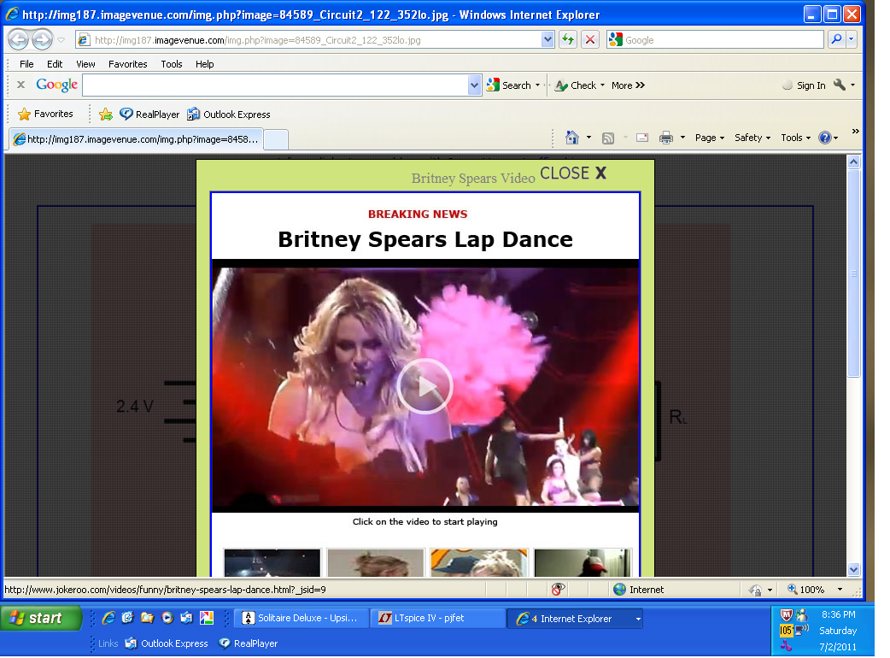Expand the Google Toolbar search suggestions dropdown

point(475,85)
